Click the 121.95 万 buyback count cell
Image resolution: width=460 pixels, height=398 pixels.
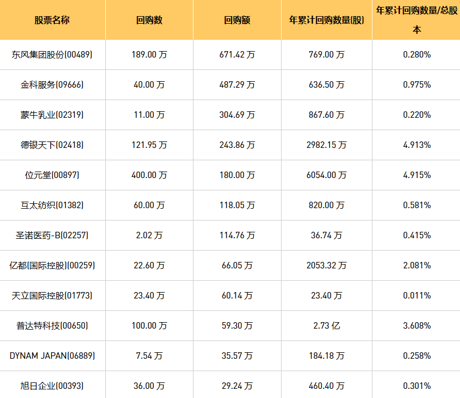pos(149,145)
